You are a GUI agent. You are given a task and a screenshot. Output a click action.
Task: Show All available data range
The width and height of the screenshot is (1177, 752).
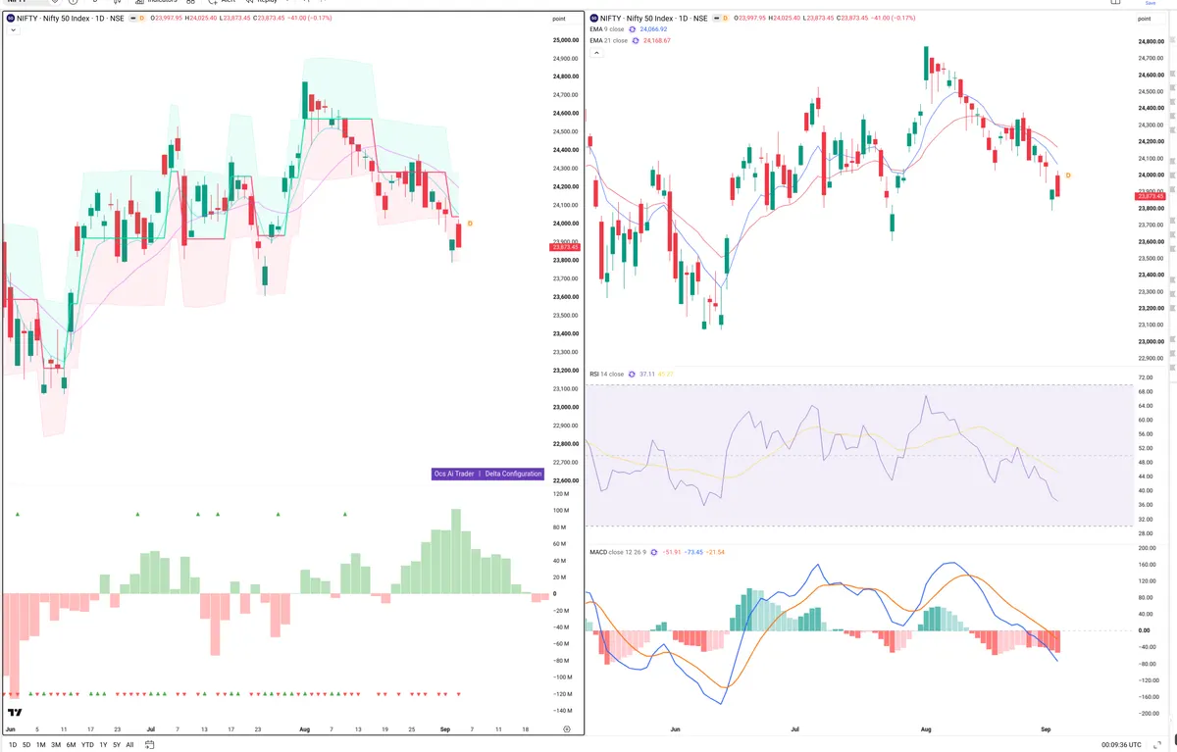(x=129, y=745)
